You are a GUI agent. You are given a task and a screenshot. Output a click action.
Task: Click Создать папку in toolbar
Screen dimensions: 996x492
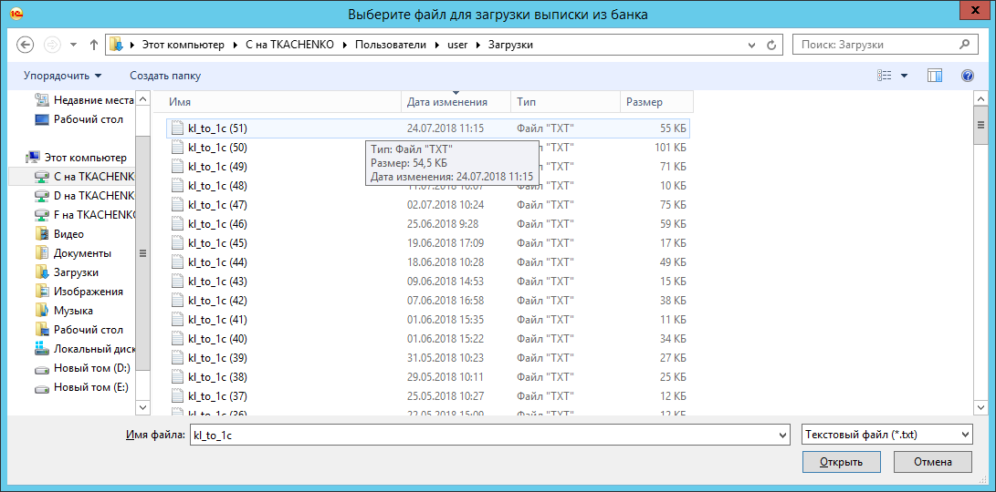165,76
